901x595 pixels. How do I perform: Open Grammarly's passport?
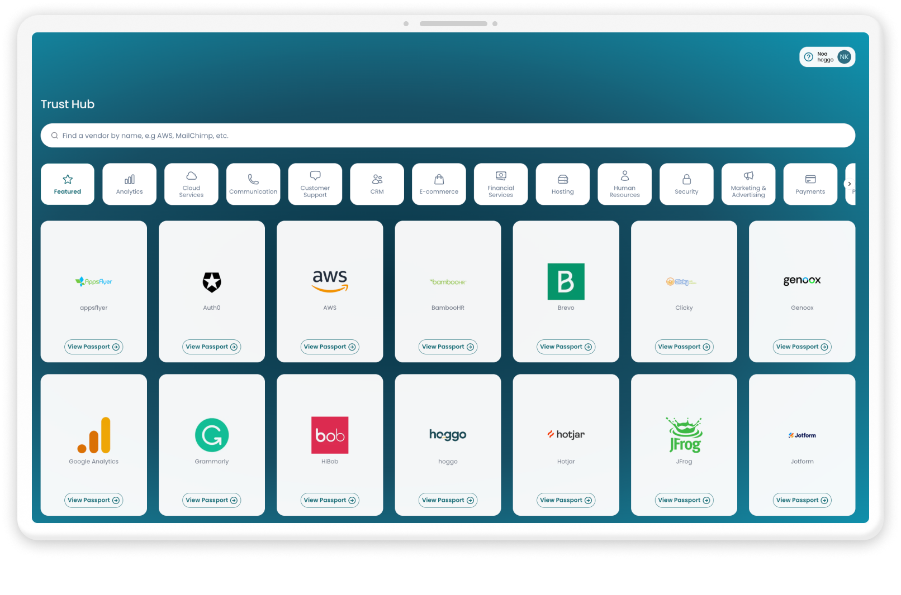[x=212, y=500]
